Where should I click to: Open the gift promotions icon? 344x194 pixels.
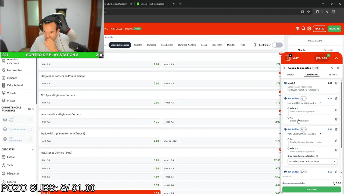(297, 29)
